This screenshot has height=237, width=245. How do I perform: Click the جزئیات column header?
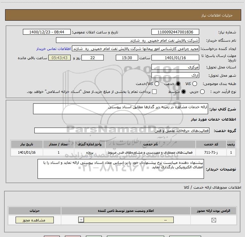pyautogui.click(x=35, y=211)
